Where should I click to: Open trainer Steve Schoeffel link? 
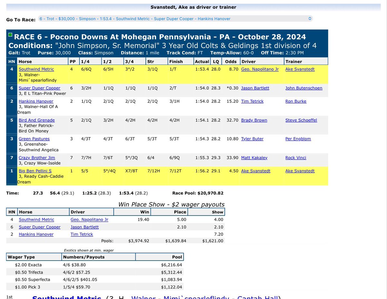(x=301, y=120)
